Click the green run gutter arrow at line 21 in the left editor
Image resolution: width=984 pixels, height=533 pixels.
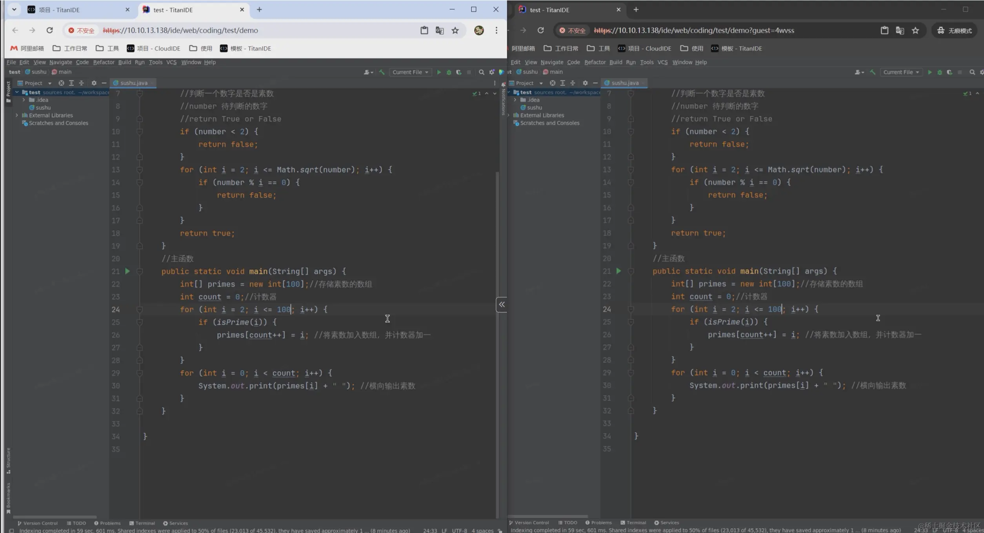(x=127, y=271)
